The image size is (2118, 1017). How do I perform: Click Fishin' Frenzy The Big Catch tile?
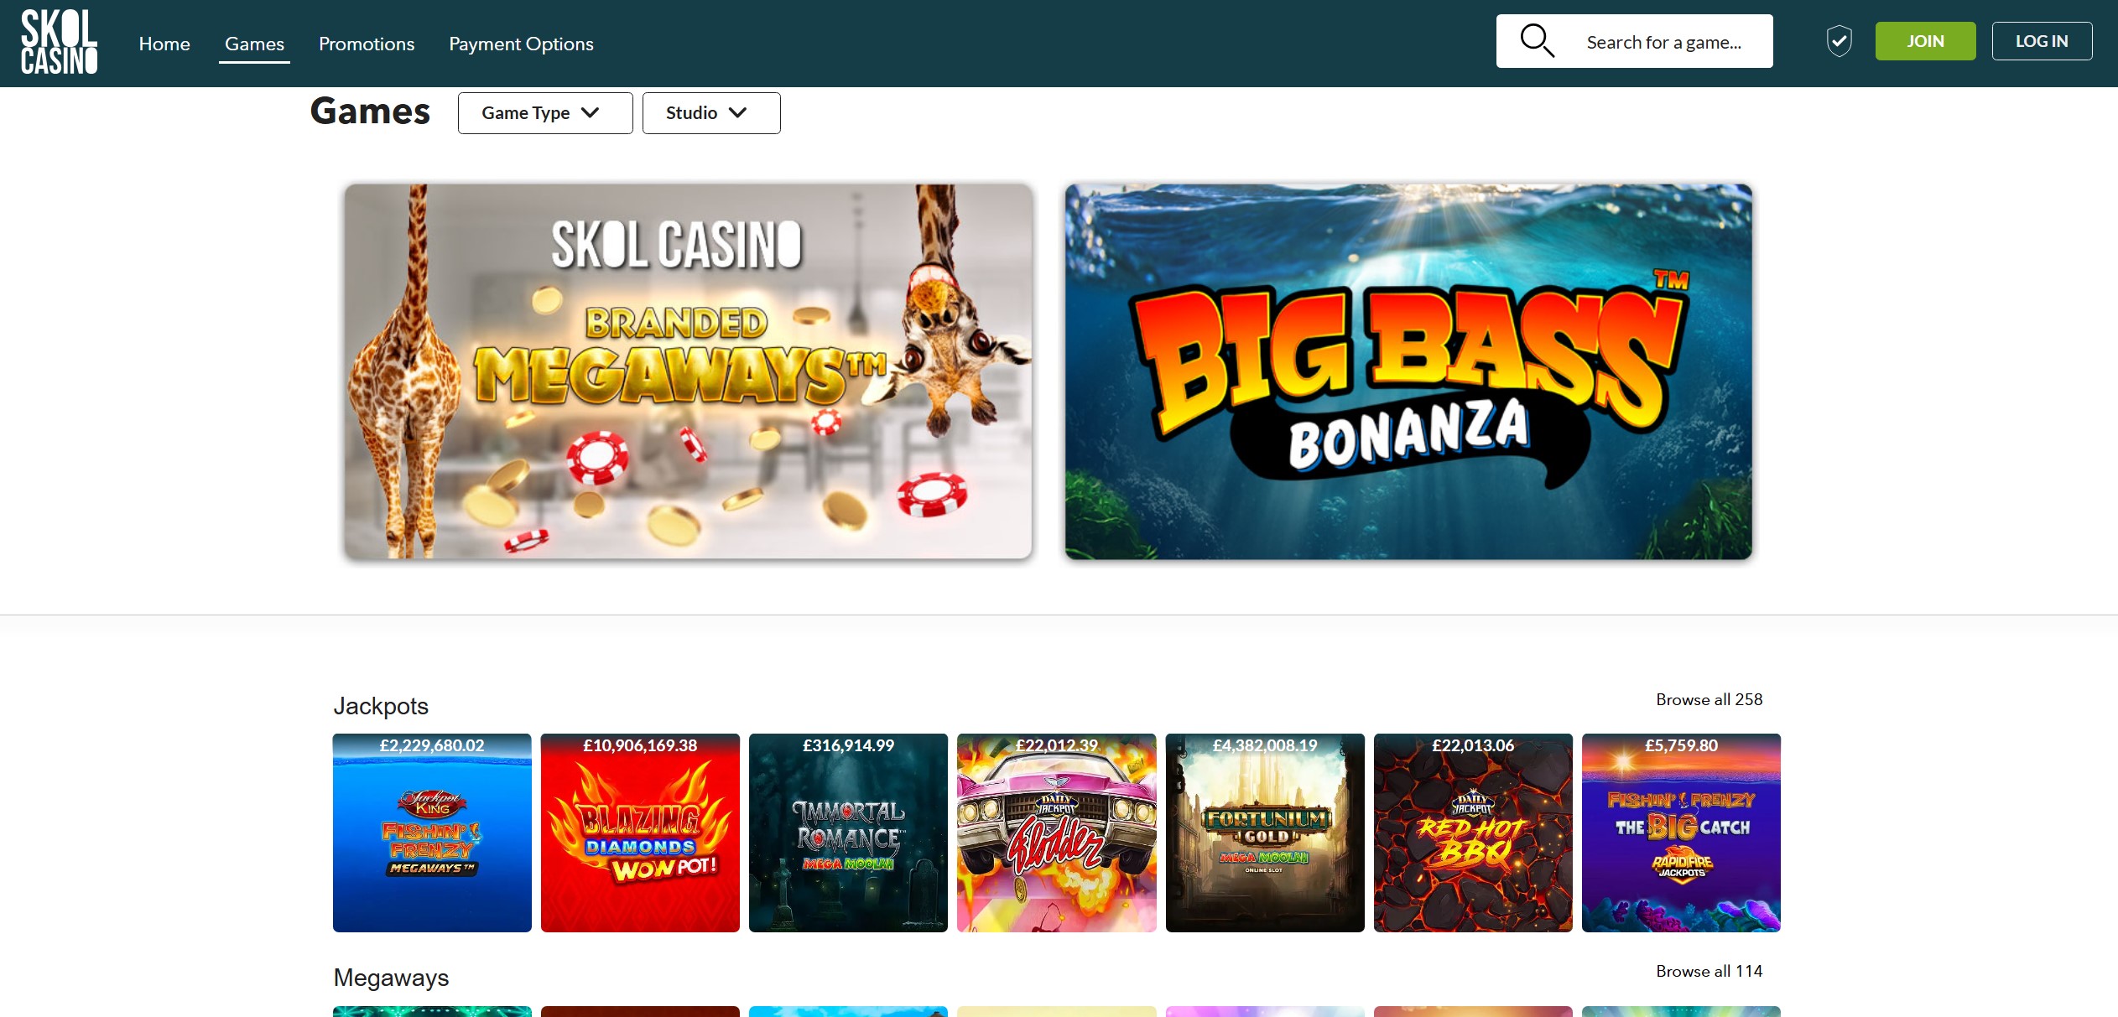(1680, 833)
